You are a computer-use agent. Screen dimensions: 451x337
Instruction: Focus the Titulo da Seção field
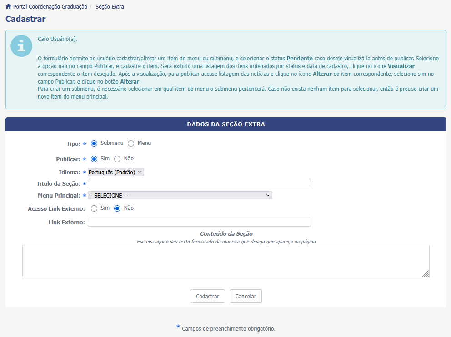[199, 183]
